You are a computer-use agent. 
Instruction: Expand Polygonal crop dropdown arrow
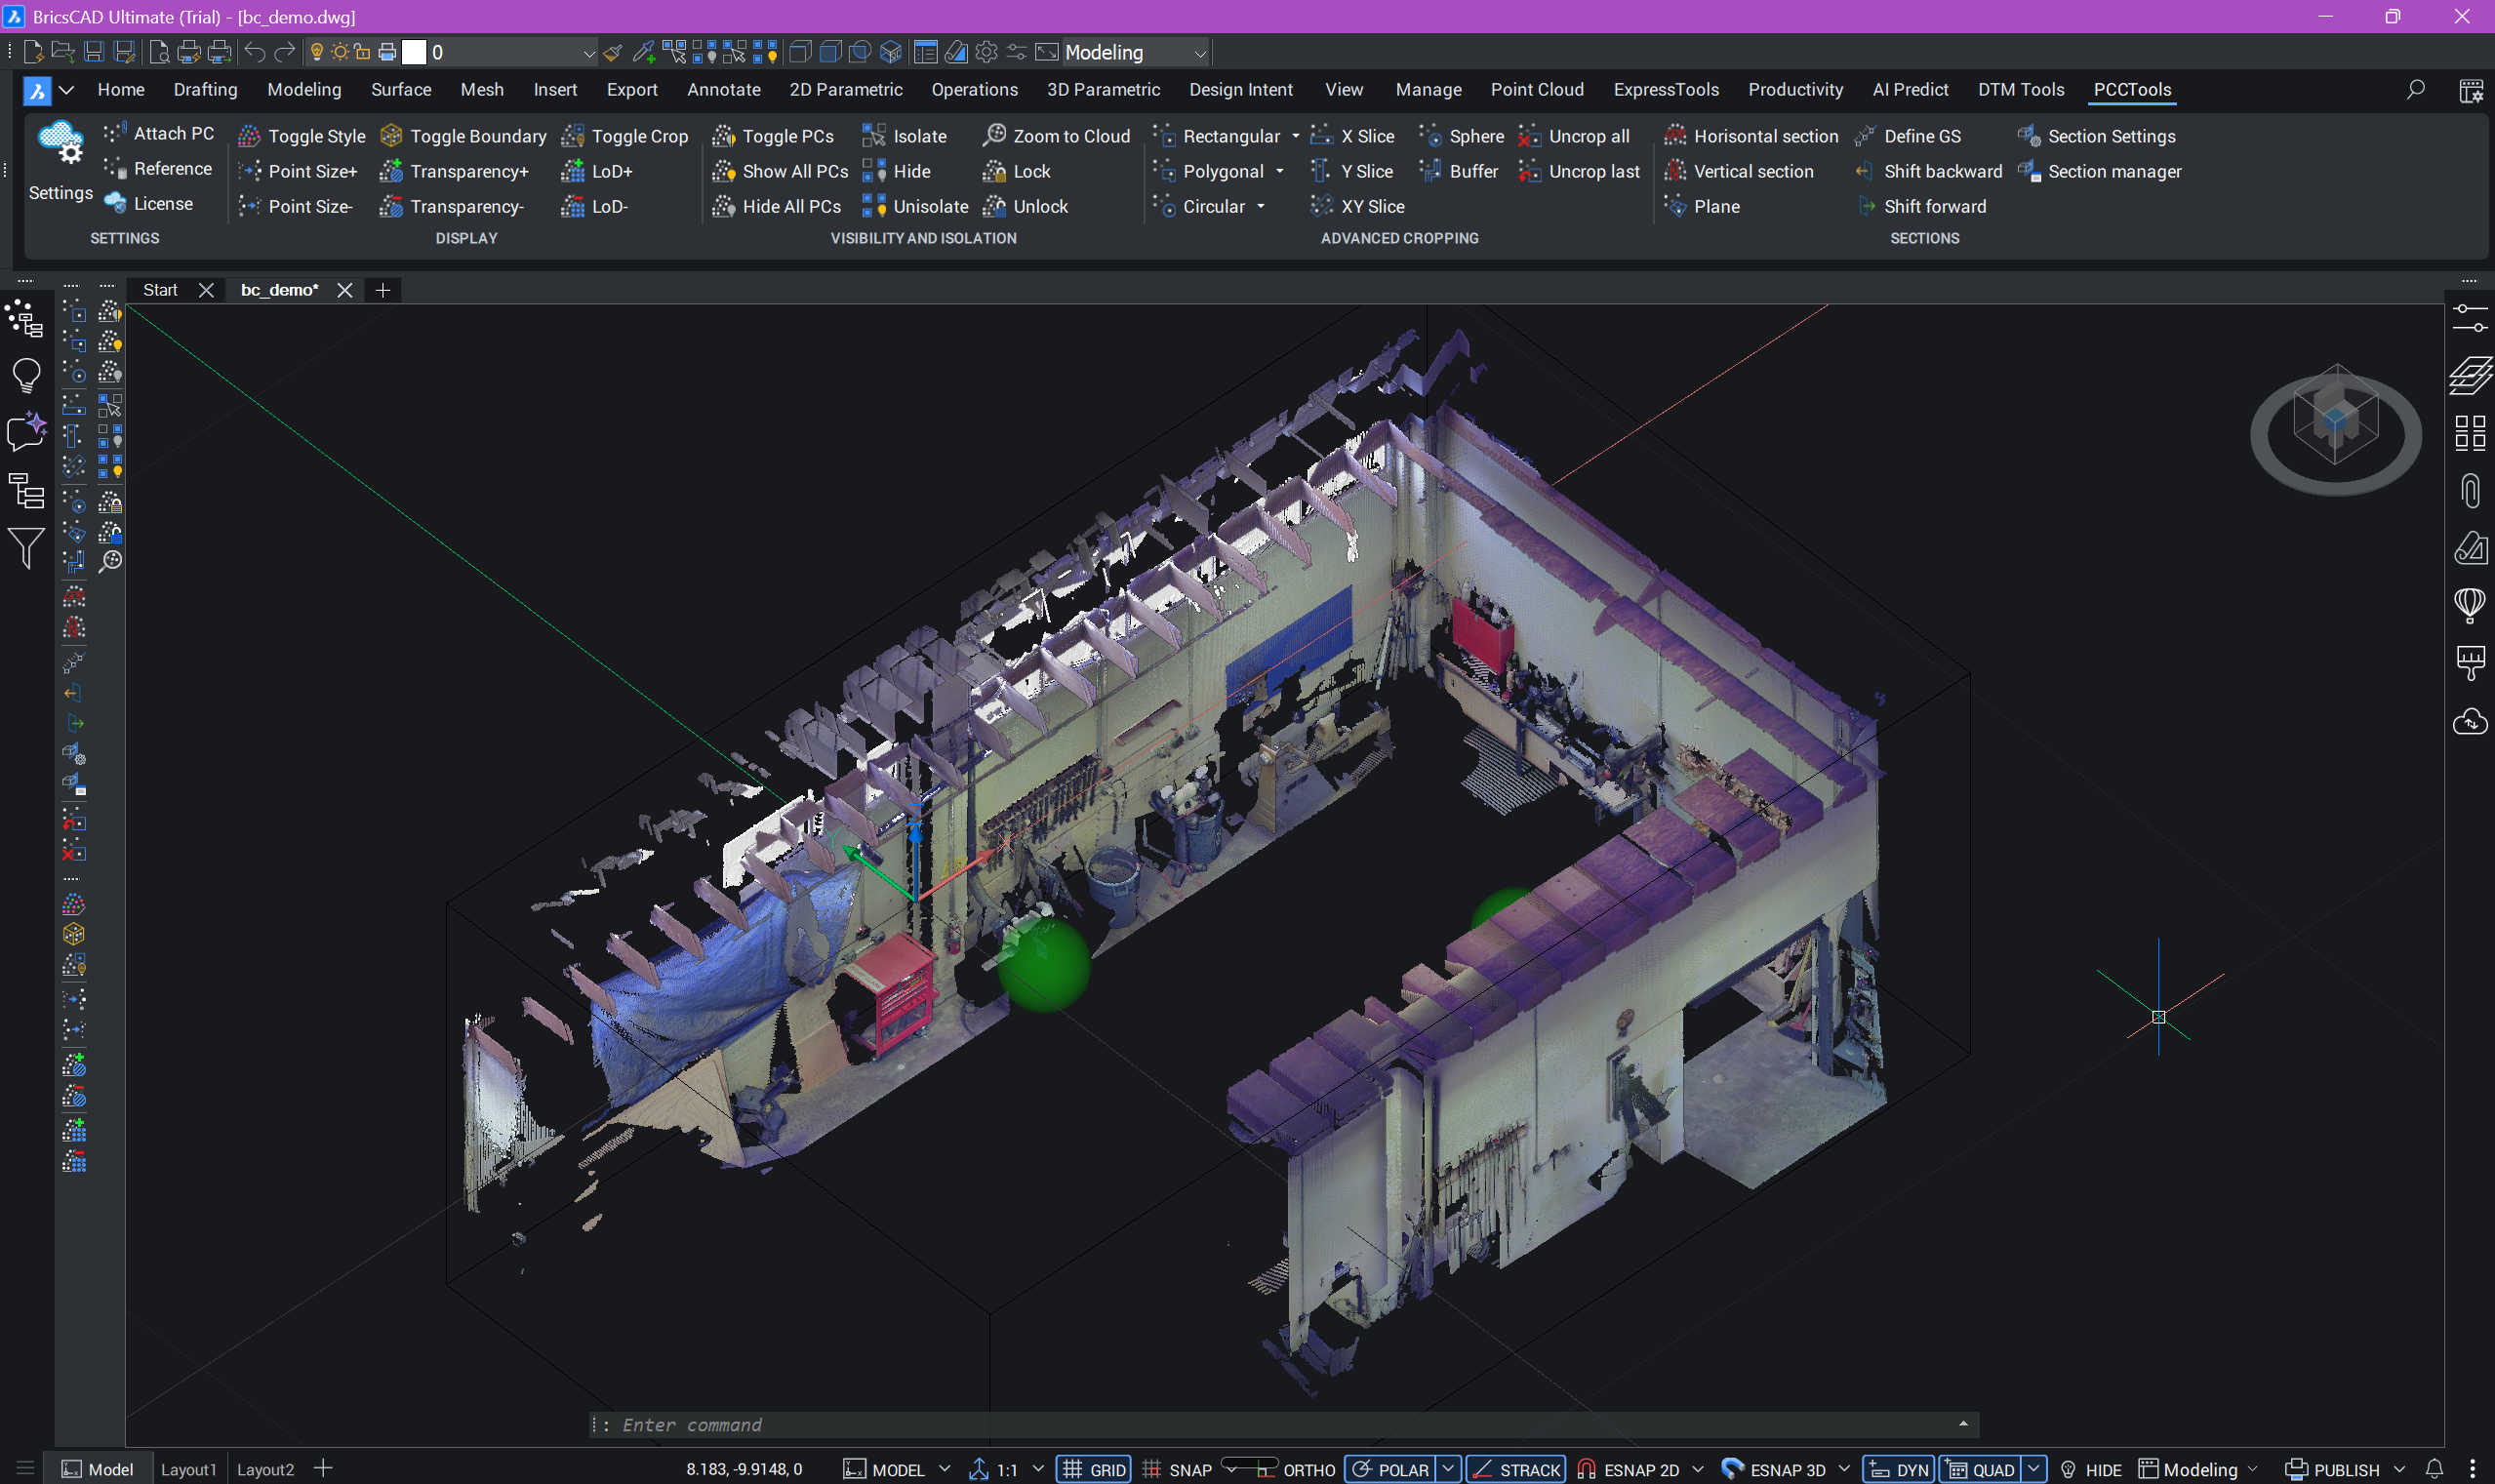(1280, 171)
